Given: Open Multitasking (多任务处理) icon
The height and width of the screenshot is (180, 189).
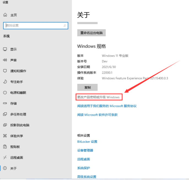Looking at the screenshot, I should (5, 114).
